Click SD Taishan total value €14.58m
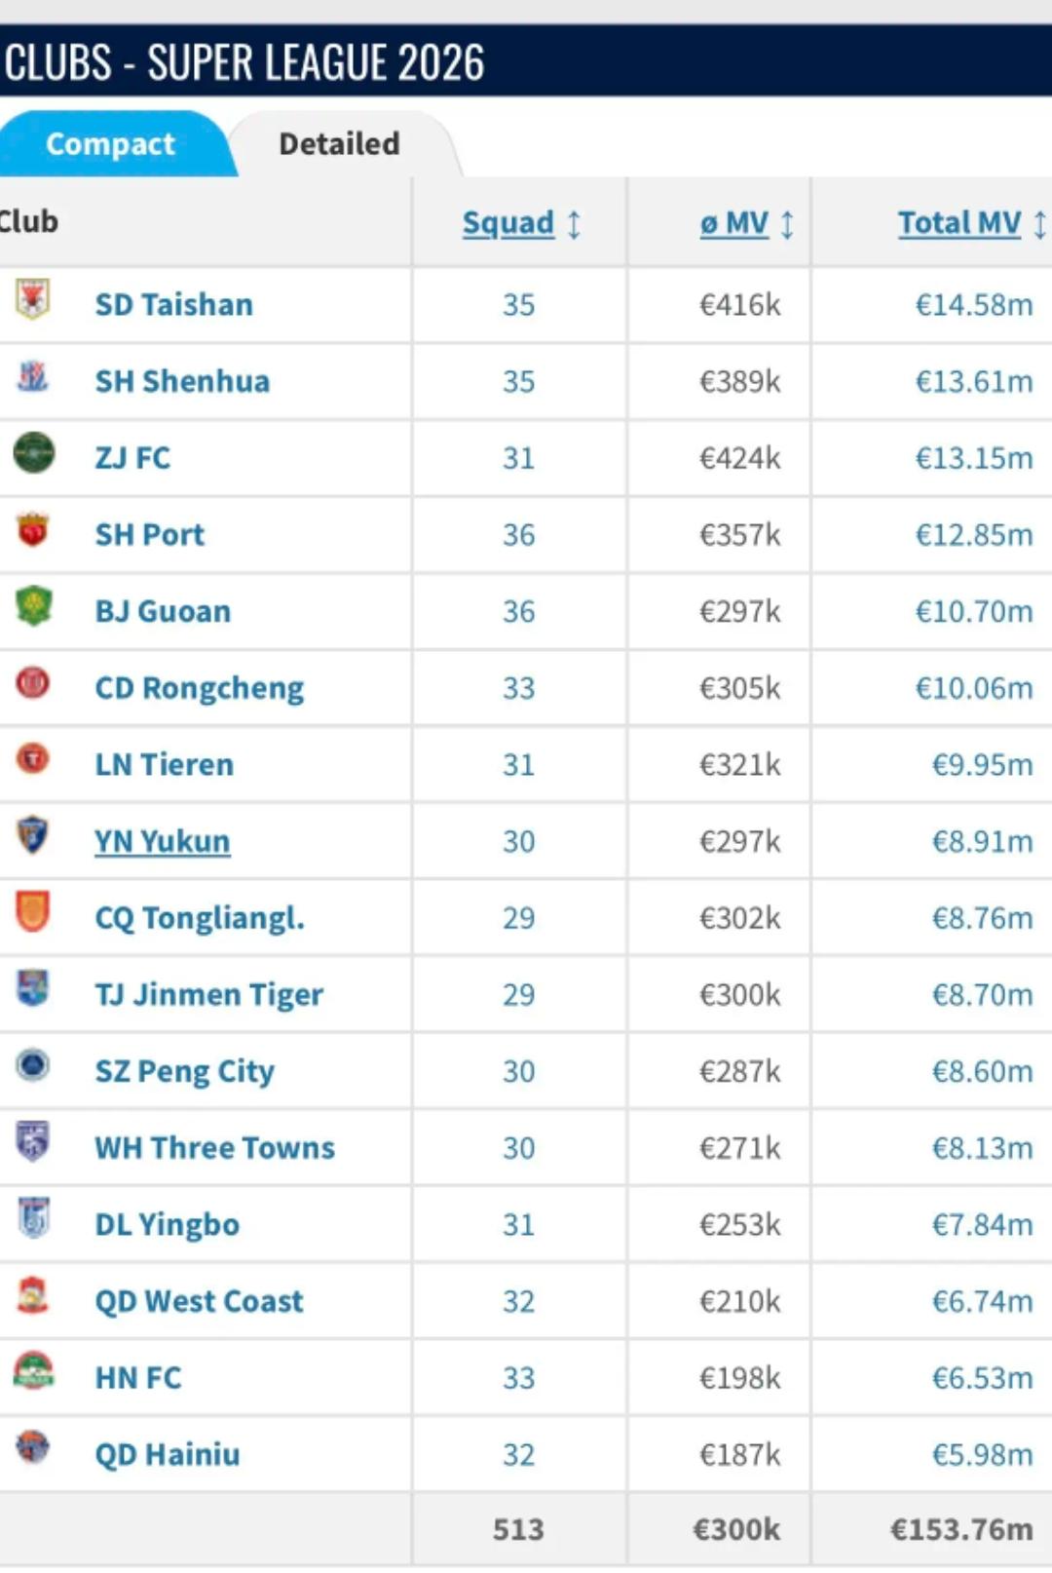Screen dimensions: 1052x1573 tap(973, 305)
